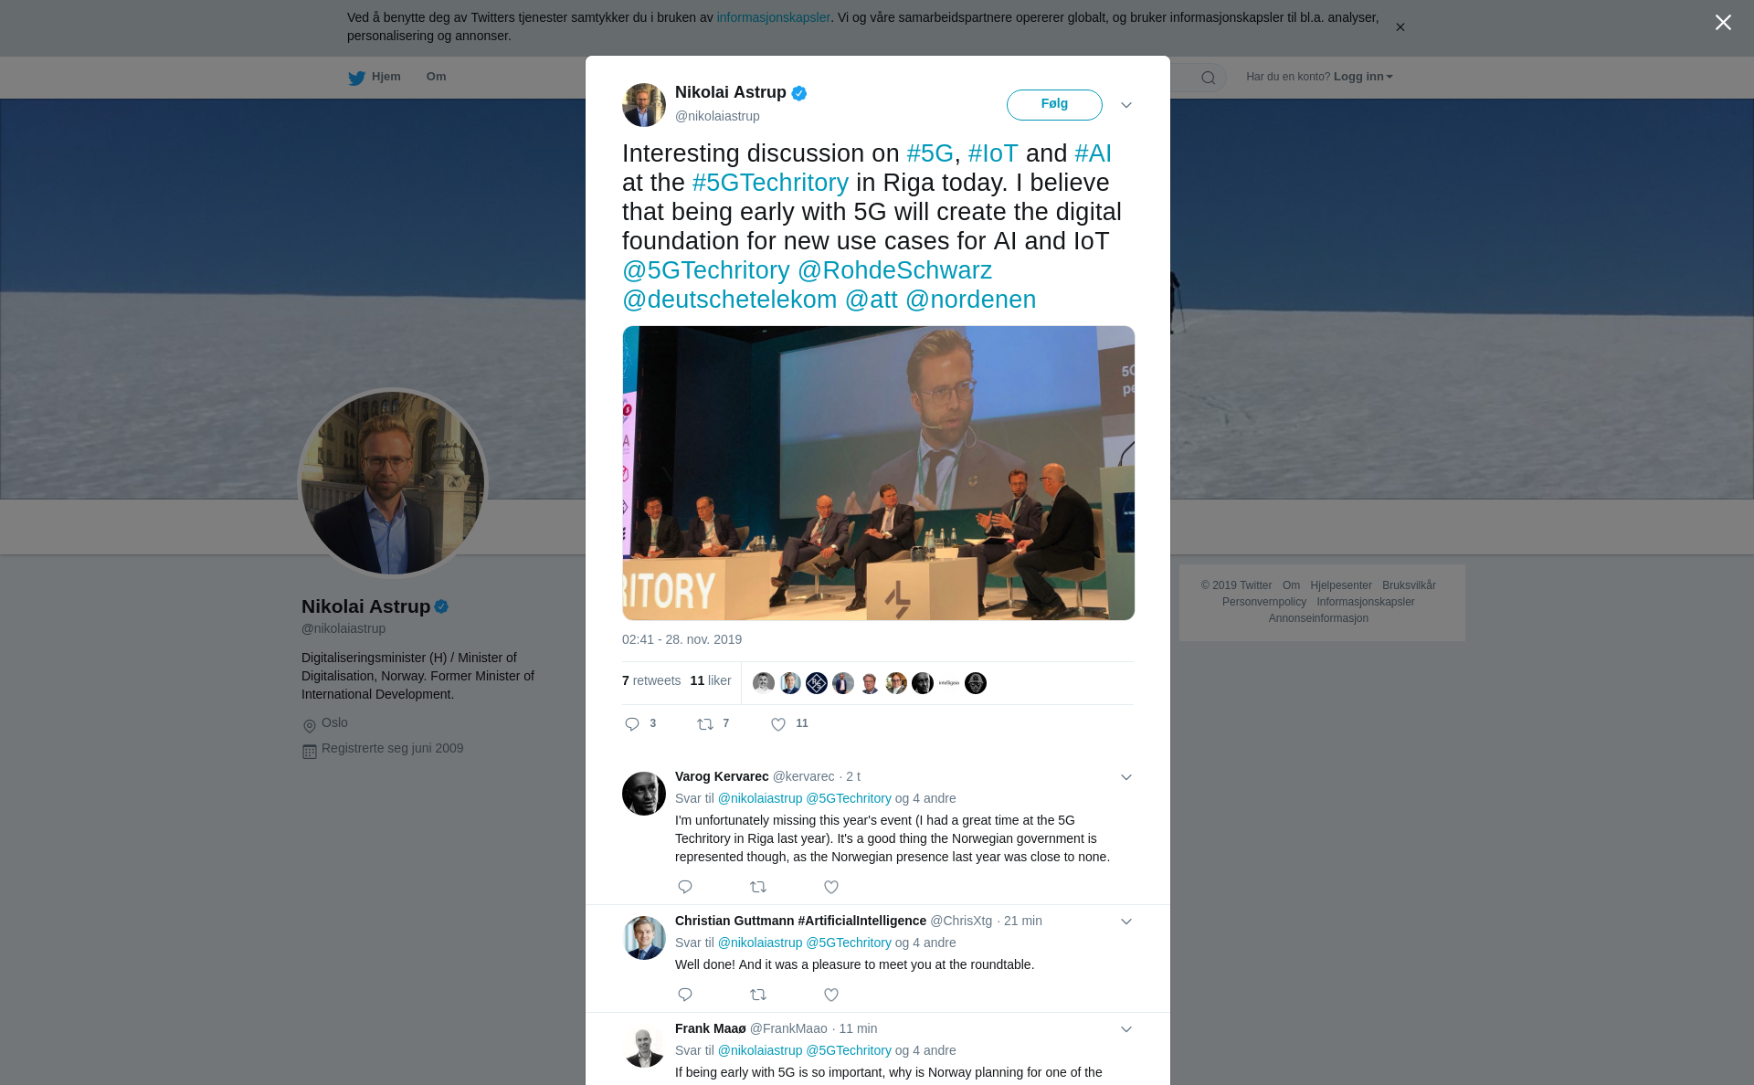Image resolution: width=1754 pixels, height=1085 pixels.
Task: Click the retweet icon showing 7
Action: tap(705, 724)
